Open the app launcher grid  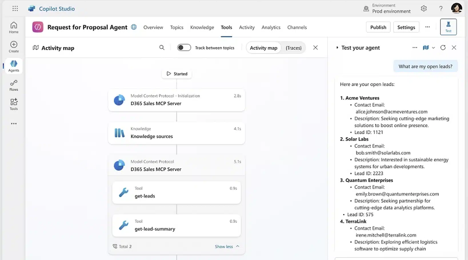pyautogui.click(x=15, y=9)
